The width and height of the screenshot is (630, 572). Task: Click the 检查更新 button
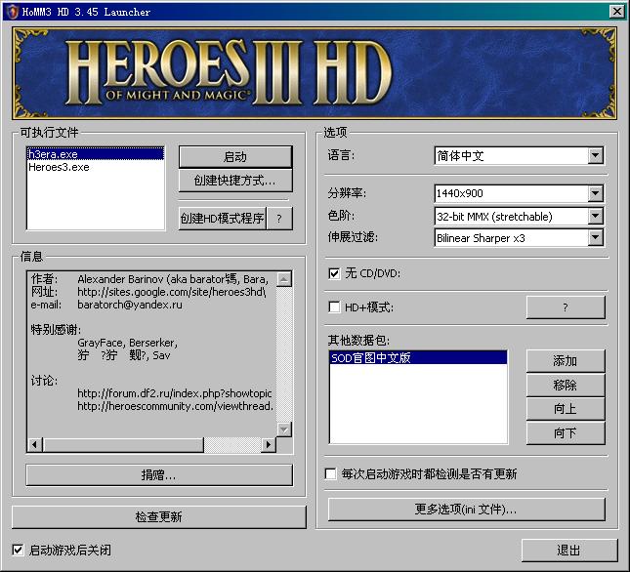[x=158, y=516]
